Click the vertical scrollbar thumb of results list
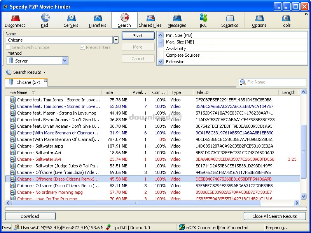Image resolution: width=311 pixels, height=233 pixels. 304,151
